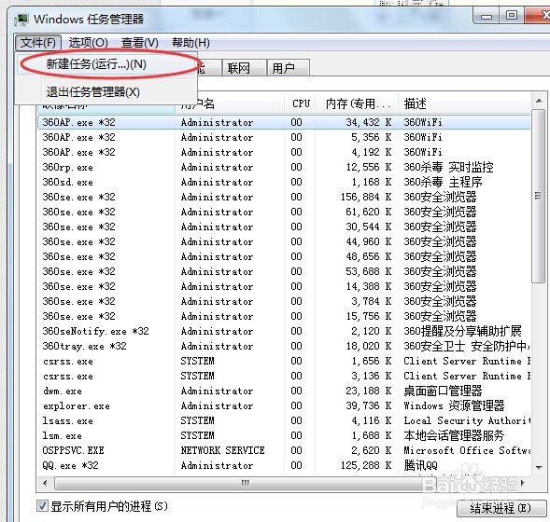This screenshot has width=550, height=522.
Task: Click the NETWORK SERVICE user name cell
Action: pos(223,450)
